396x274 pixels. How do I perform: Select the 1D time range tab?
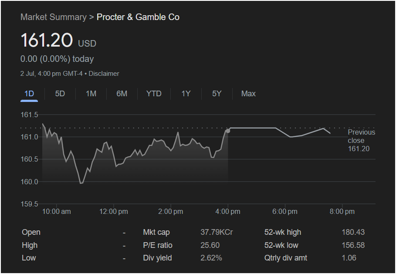click(29, 94)
